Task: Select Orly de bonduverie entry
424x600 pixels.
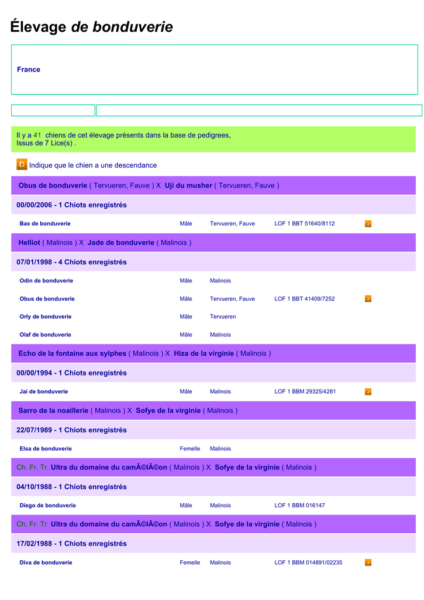Action: pos(46,316)
